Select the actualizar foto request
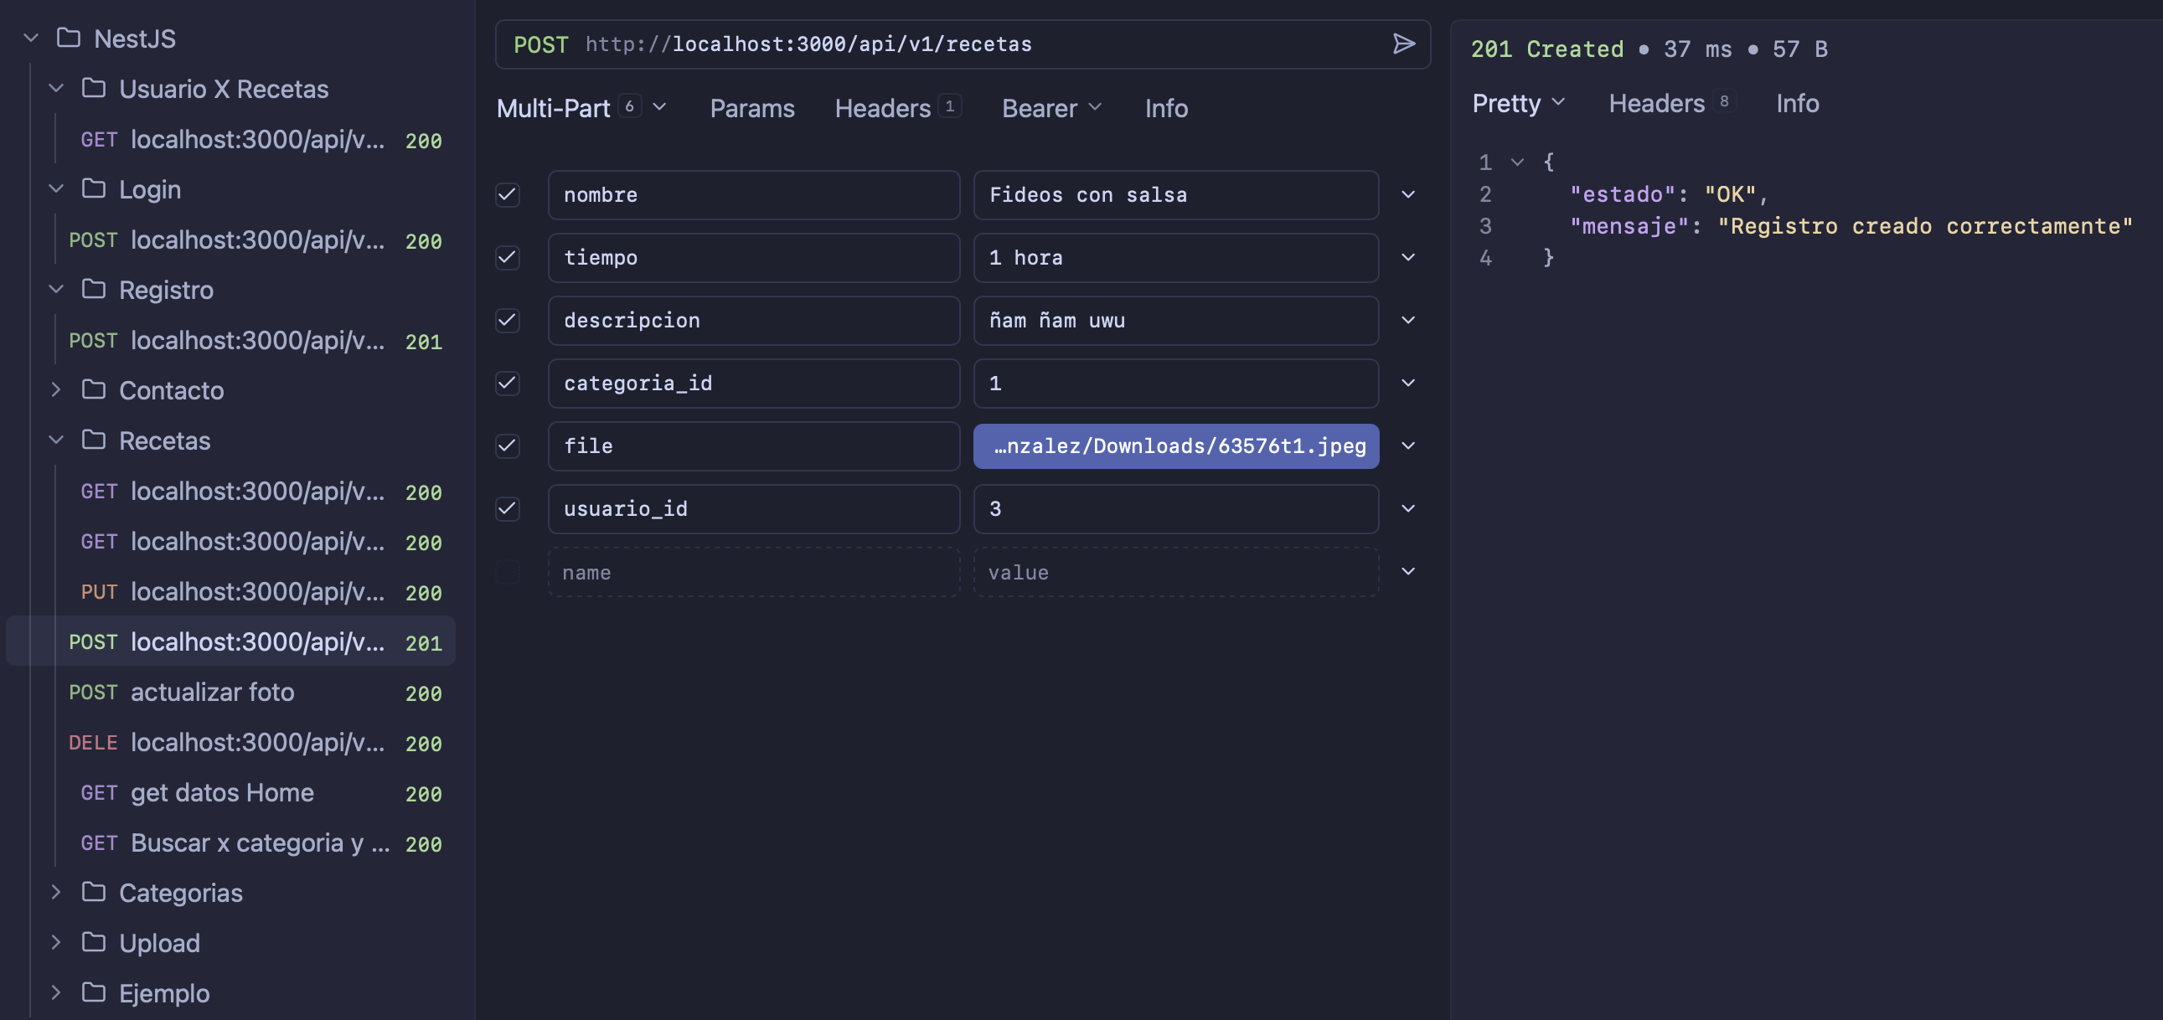 (x=213, y=692)
